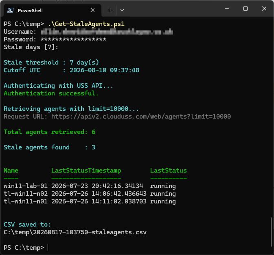The image size is (274, 255).
Task: Click the 'CSV saved to:' label
Action: (27, 224)
